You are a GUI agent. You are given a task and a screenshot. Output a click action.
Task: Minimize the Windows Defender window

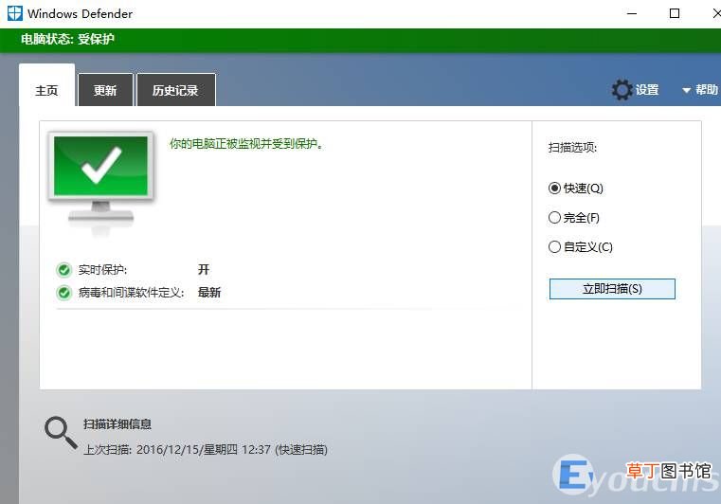(632, 13)
